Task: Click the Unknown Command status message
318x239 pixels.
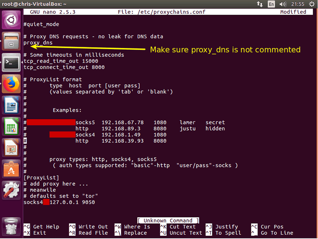Action: 168,220
